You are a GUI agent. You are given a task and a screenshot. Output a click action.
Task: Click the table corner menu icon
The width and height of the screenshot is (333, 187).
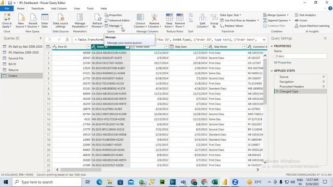(x=48, y=47)
